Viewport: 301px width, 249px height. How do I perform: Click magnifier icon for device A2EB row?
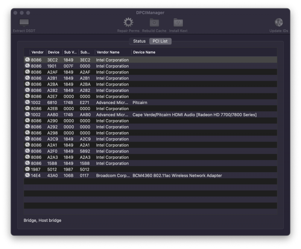coord(27,108)
